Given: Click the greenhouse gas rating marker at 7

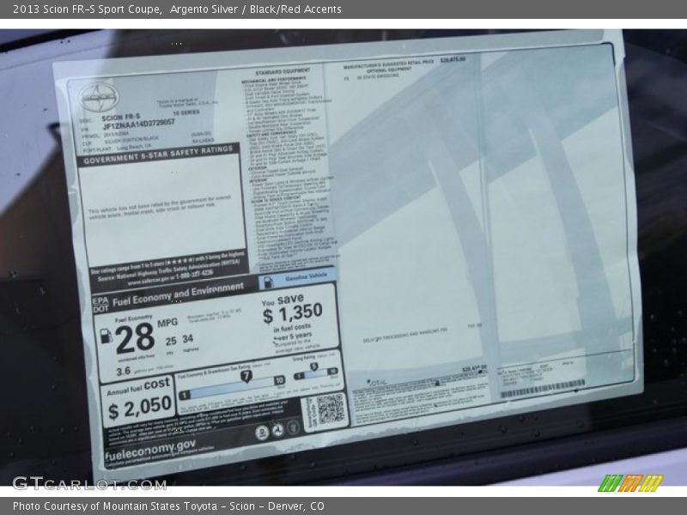Looking at the screenshot, I should point(245,377).
